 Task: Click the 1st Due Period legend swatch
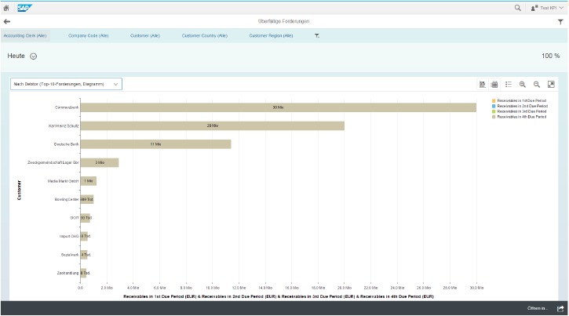494,100
